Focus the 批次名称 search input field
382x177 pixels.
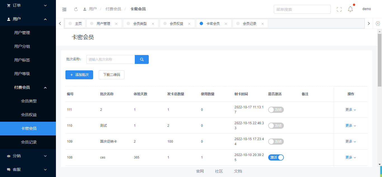111,59
